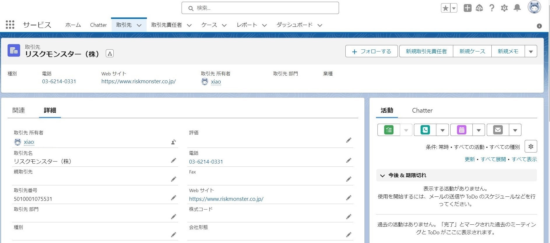Open the Log a Call dropdown arrow
The height and width of the screenshot is (243, 550).
(442, 130)
